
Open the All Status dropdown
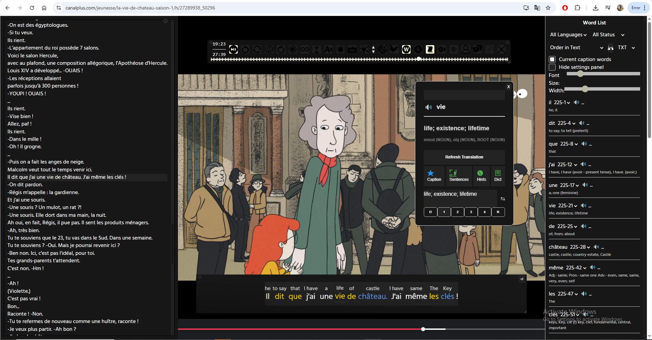(608, 35)
